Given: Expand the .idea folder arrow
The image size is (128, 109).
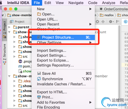Looking at the screenshot, I should coord(14,81).
